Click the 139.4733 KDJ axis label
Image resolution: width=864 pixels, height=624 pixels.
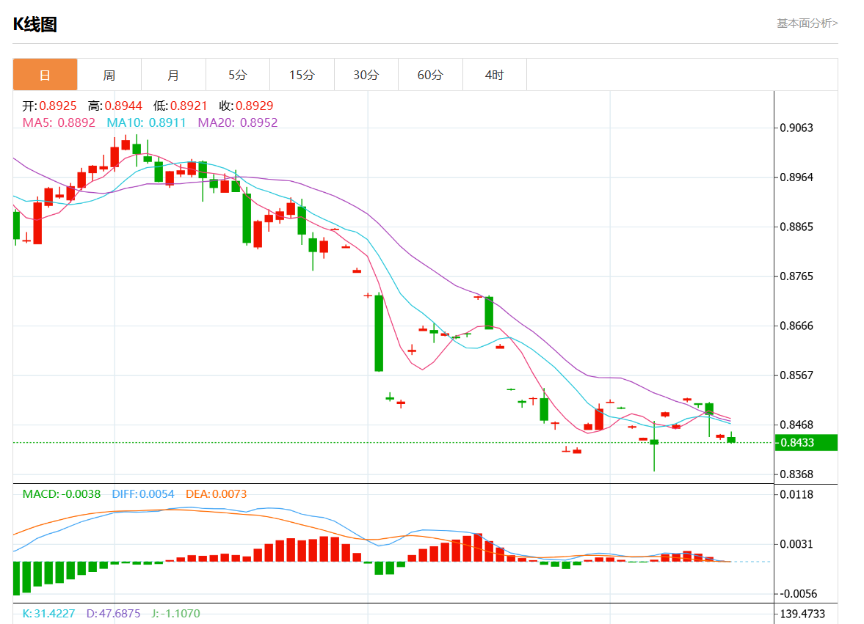[802, 614]
